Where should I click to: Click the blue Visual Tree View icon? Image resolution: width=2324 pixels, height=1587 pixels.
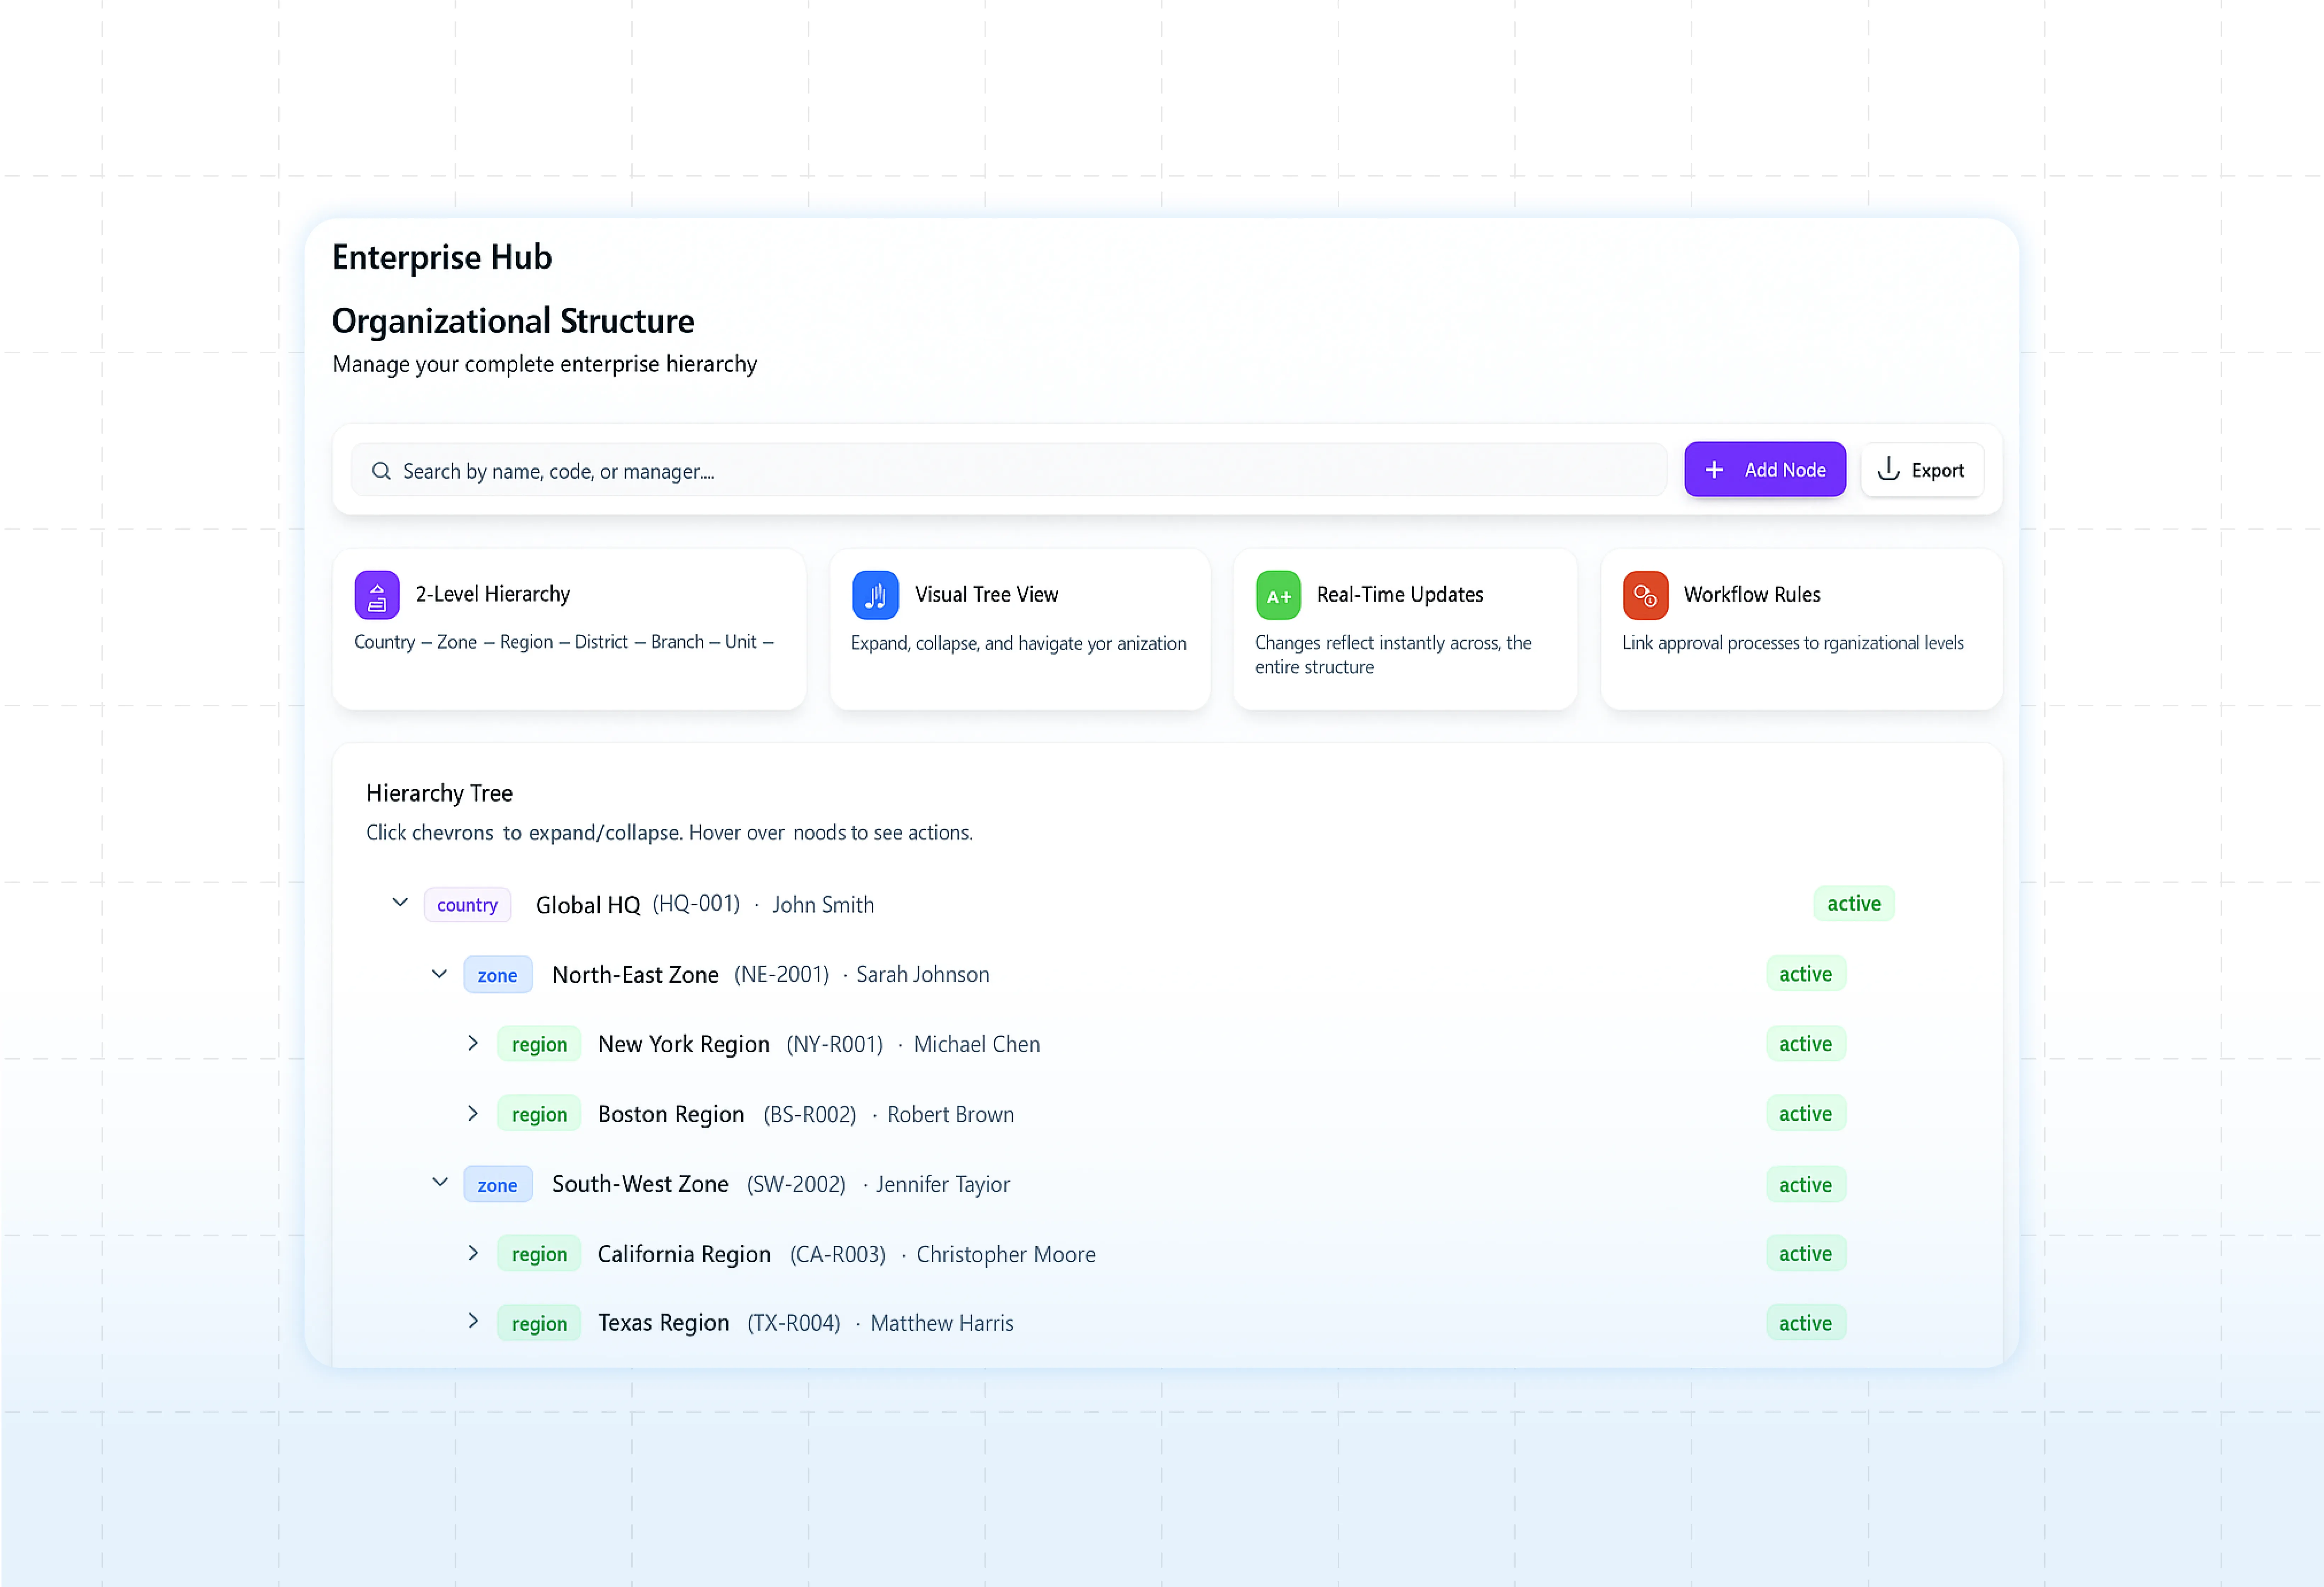[x=875, y=595]
